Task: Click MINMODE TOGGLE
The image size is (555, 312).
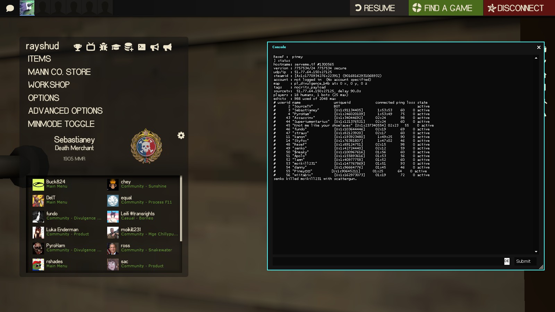Action: pyautogui.click(x=61, y=124)
